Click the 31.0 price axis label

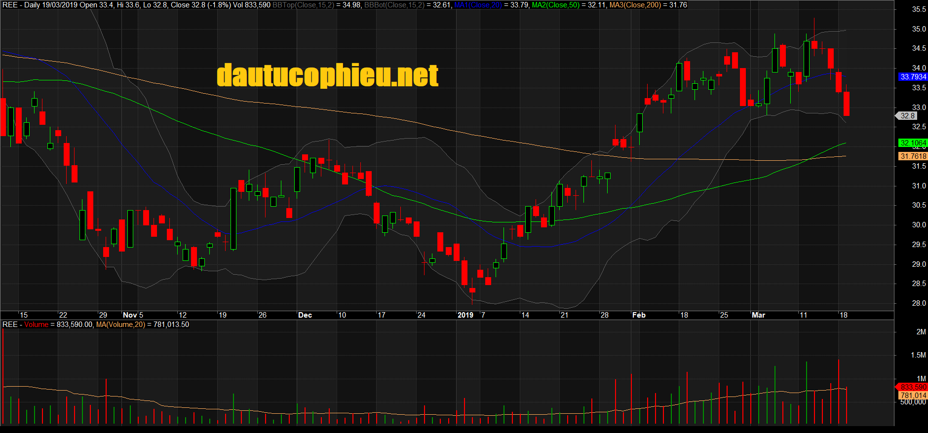[919, 186]
